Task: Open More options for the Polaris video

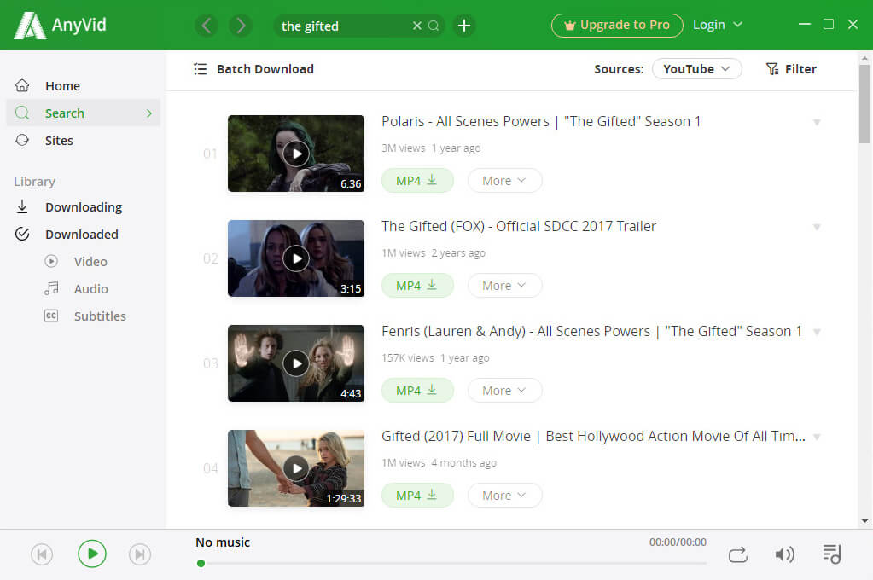Action: (x=504, y=180)
